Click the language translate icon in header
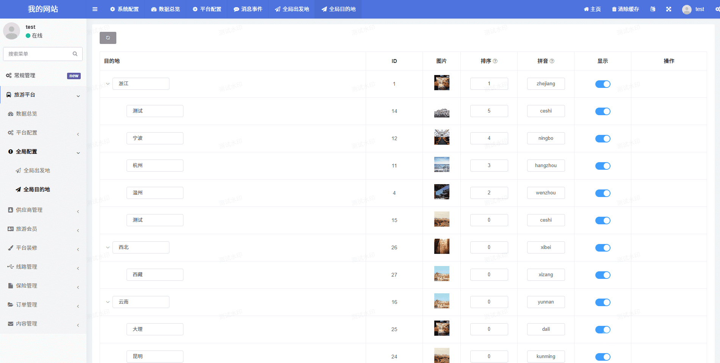 click(x=653, y=9)
